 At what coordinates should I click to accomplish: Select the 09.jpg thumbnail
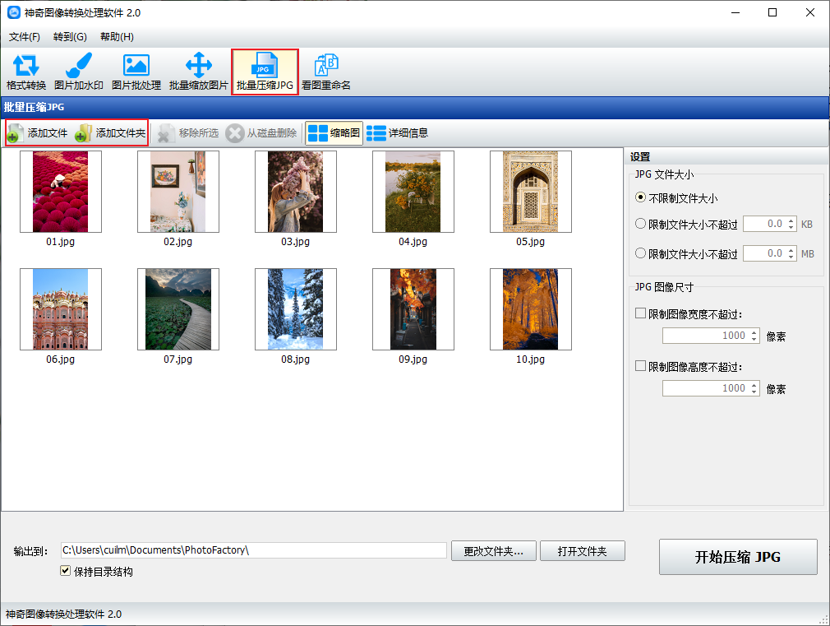[x=413, y=309]
